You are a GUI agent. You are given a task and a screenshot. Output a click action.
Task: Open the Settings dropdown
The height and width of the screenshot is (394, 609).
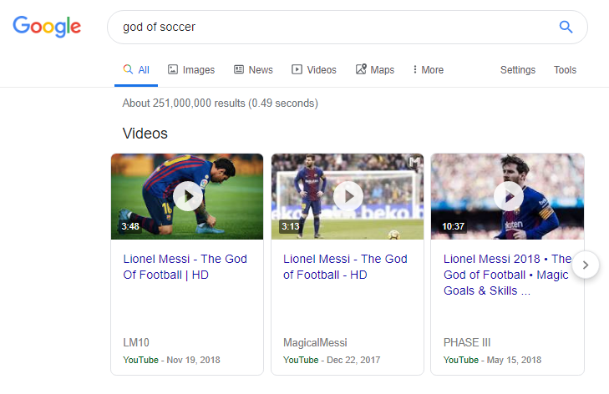[x=518, y=70]
